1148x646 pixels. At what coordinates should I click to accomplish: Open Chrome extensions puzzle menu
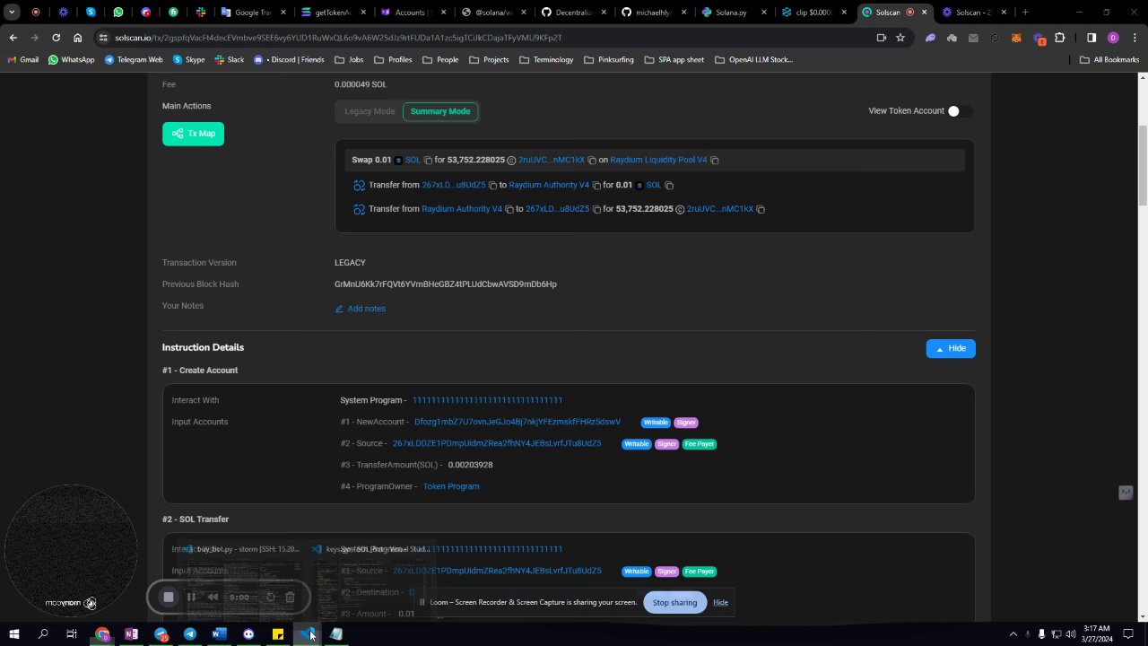tap(1060, 38)
